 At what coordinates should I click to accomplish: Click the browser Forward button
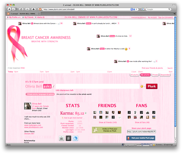[14, 9]
